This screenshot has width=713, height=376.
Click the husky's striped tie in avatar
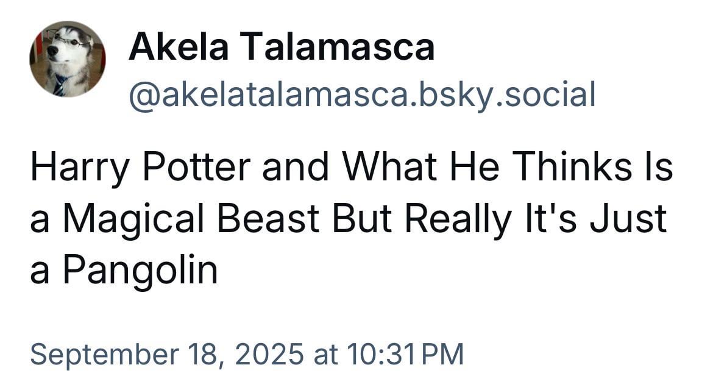(60, 85)
